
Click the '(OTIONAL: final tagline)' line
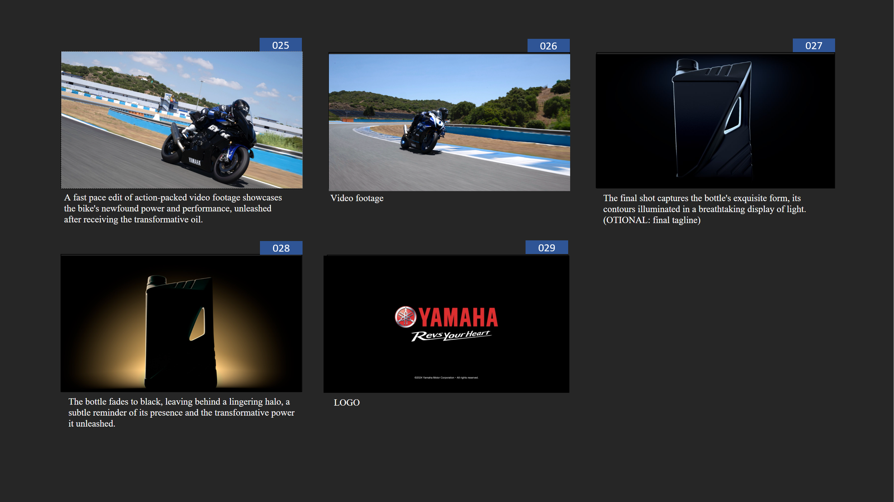pyautogui.click(x=651, y=220)
